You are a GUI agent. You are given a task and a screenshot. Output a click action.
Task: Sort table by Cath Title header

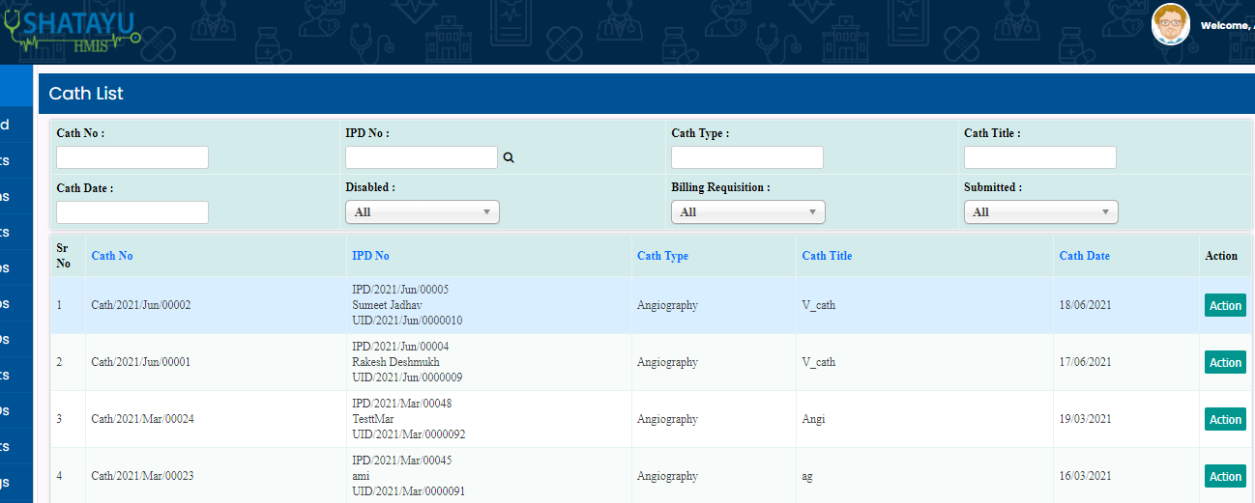pos(827,256)
